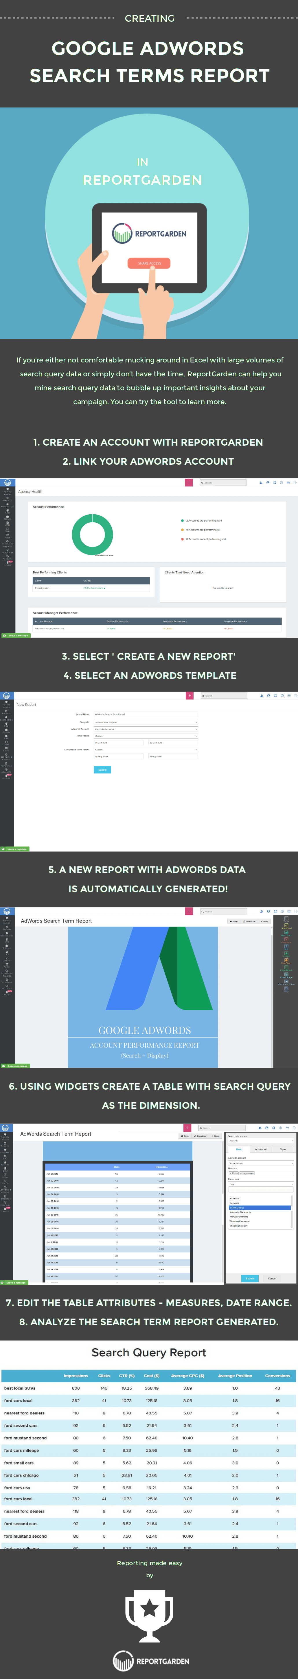Open More menu in widget editor screen
The width and height of the screenshot is (298, 1679).
coord(215,1136)
